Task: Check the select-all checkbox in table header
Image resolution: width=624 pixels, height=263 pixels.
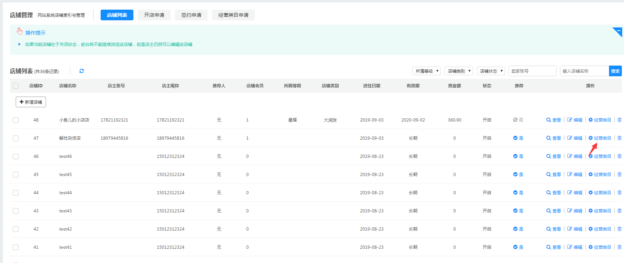Action: 16,86
